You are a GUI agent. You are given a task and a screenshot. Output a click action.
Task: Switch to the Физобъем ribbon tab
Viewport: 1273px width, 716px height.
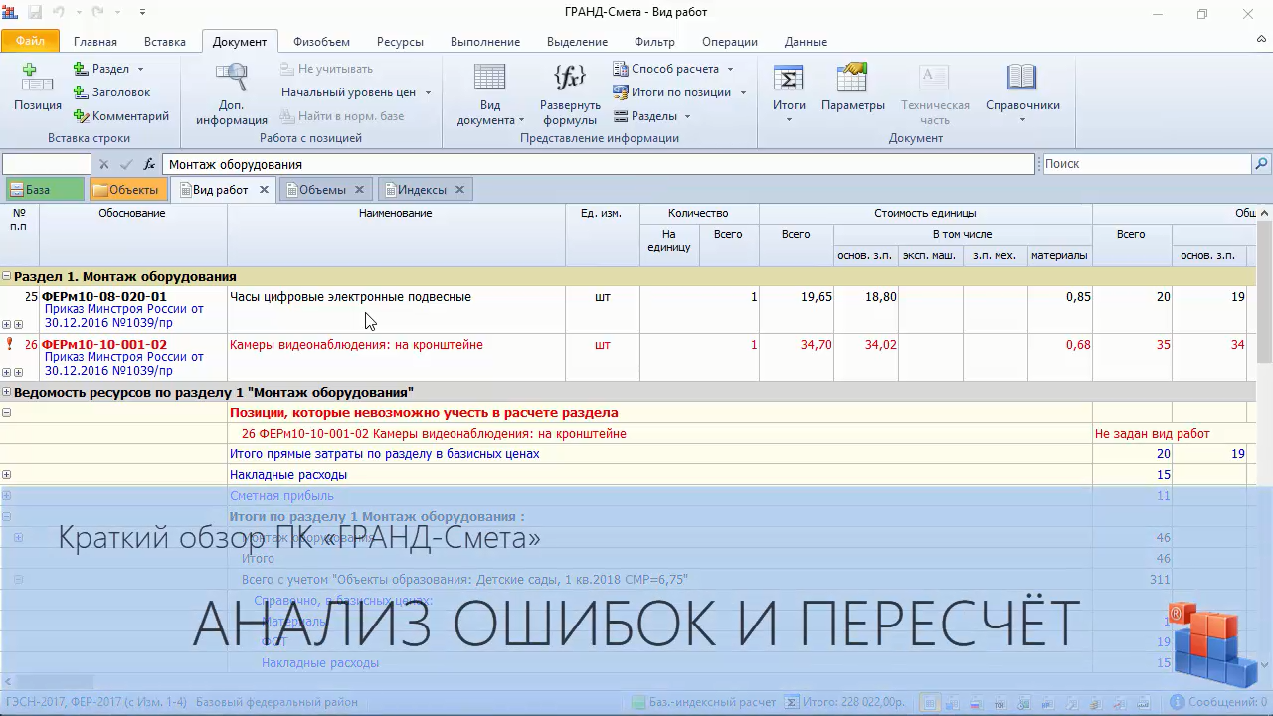point(321,42)
